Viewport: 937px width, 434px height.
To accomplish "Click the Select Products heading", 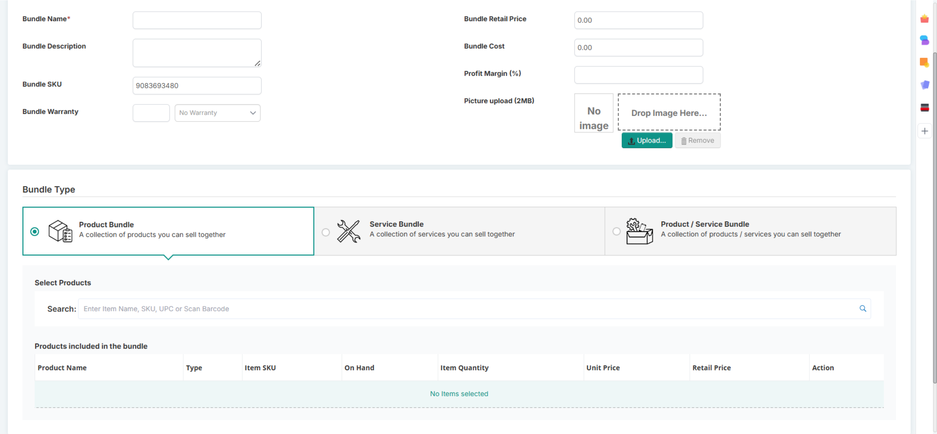I will pos(62,283).
